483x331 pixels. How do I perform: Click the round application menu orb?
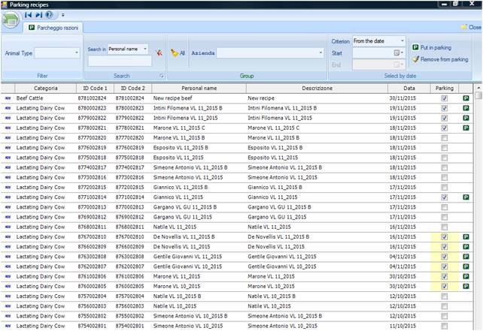[11, 21]
